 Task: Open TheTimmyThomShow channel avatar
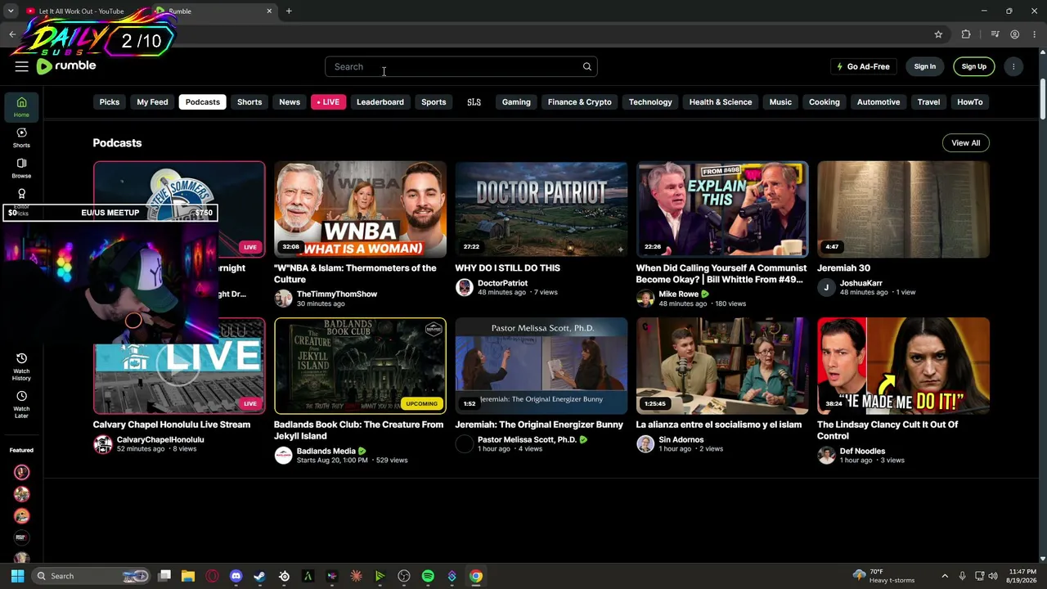point(283,299)
